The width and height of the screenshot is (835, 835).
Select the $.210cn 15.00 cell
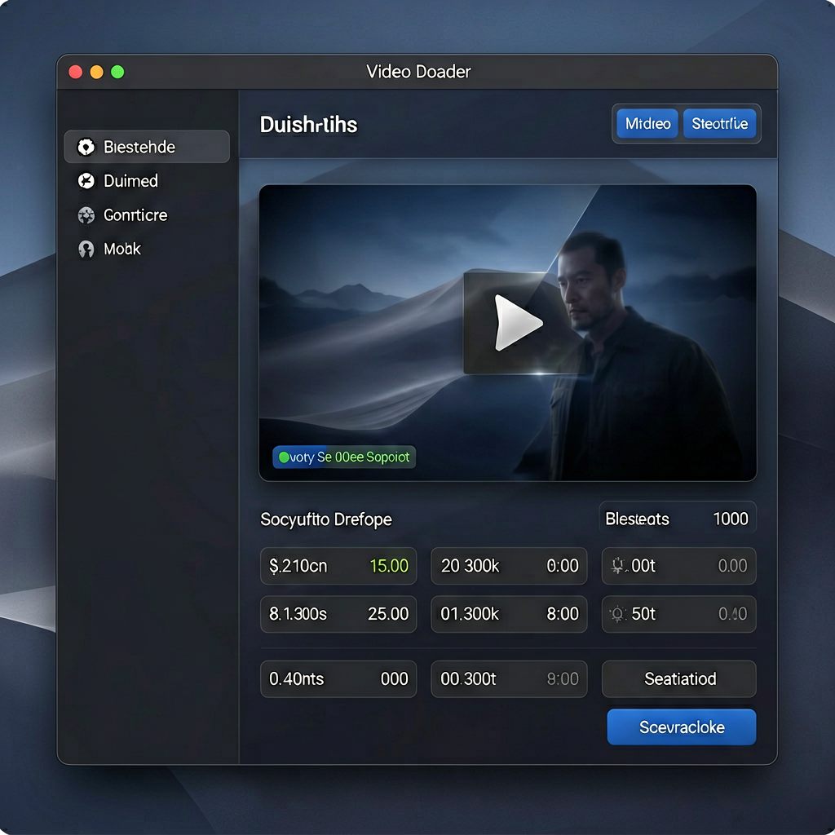pos(338,566)
